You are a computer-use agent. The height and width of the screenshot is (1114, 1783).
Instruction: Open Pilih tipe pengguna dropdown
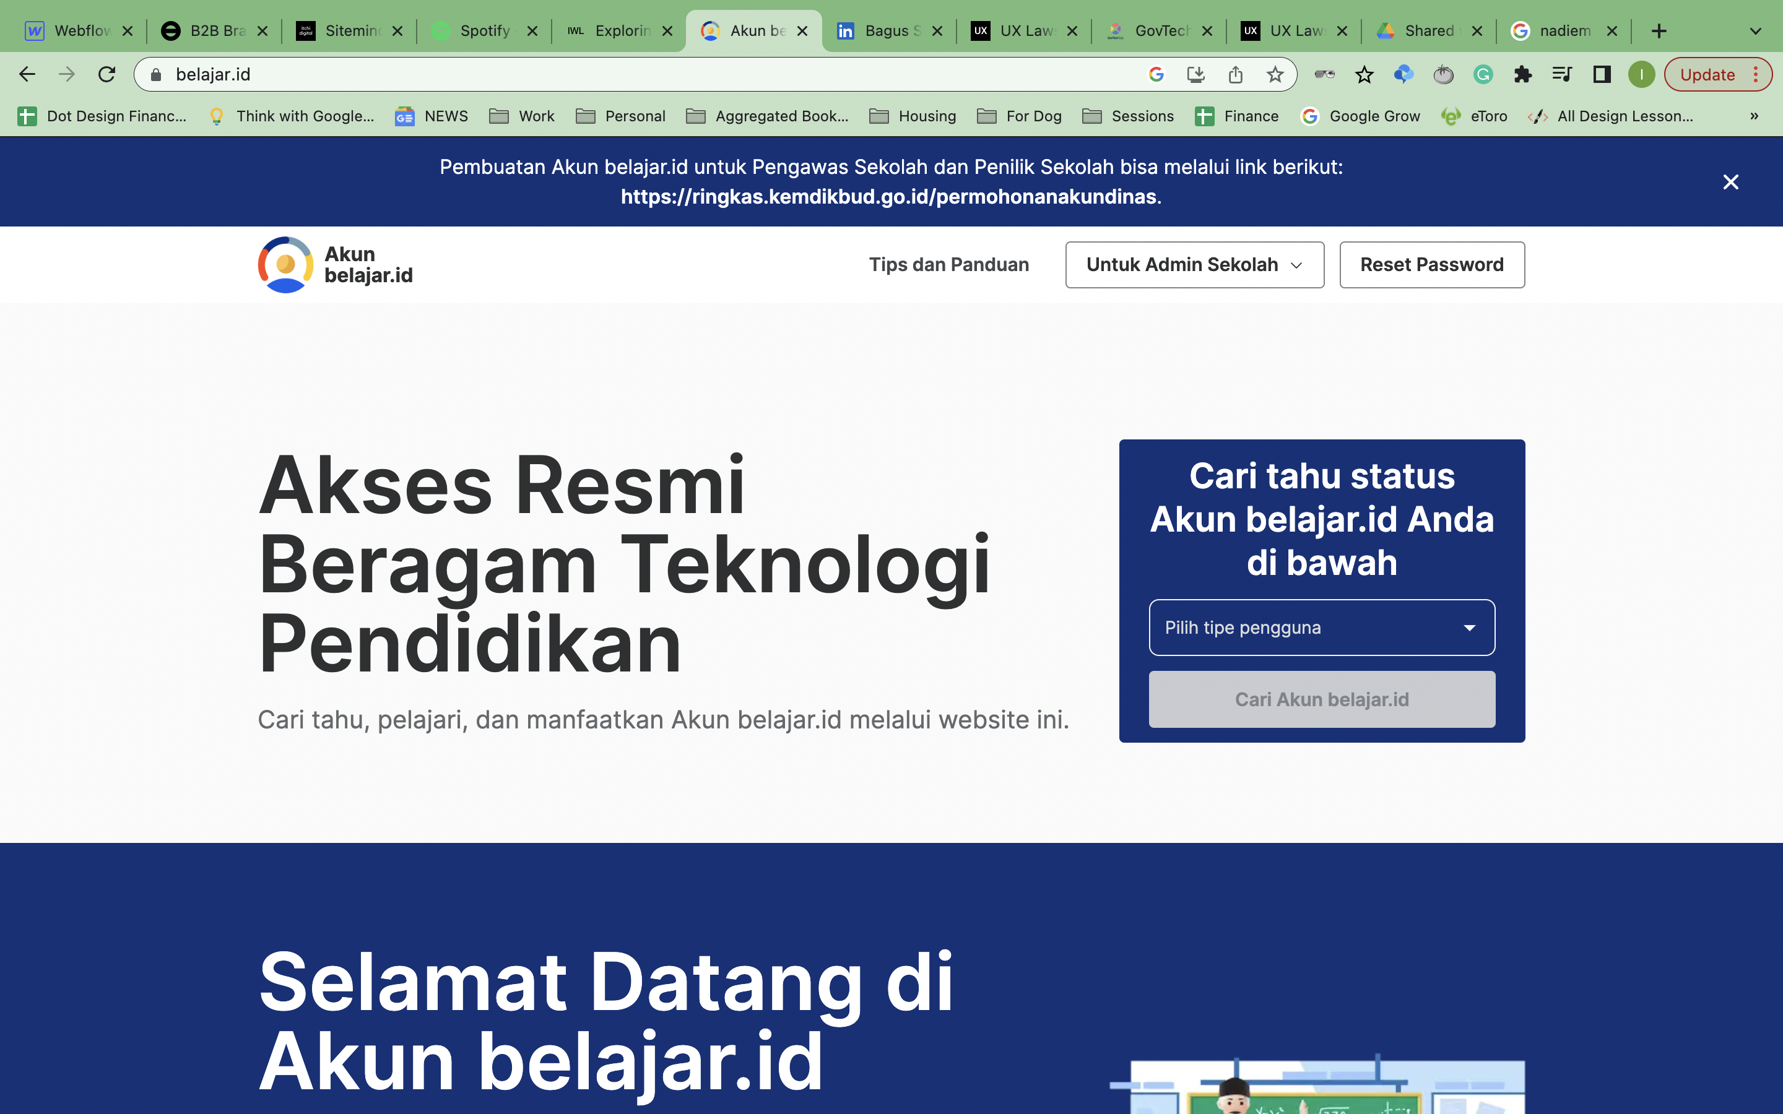(1322, 628)
